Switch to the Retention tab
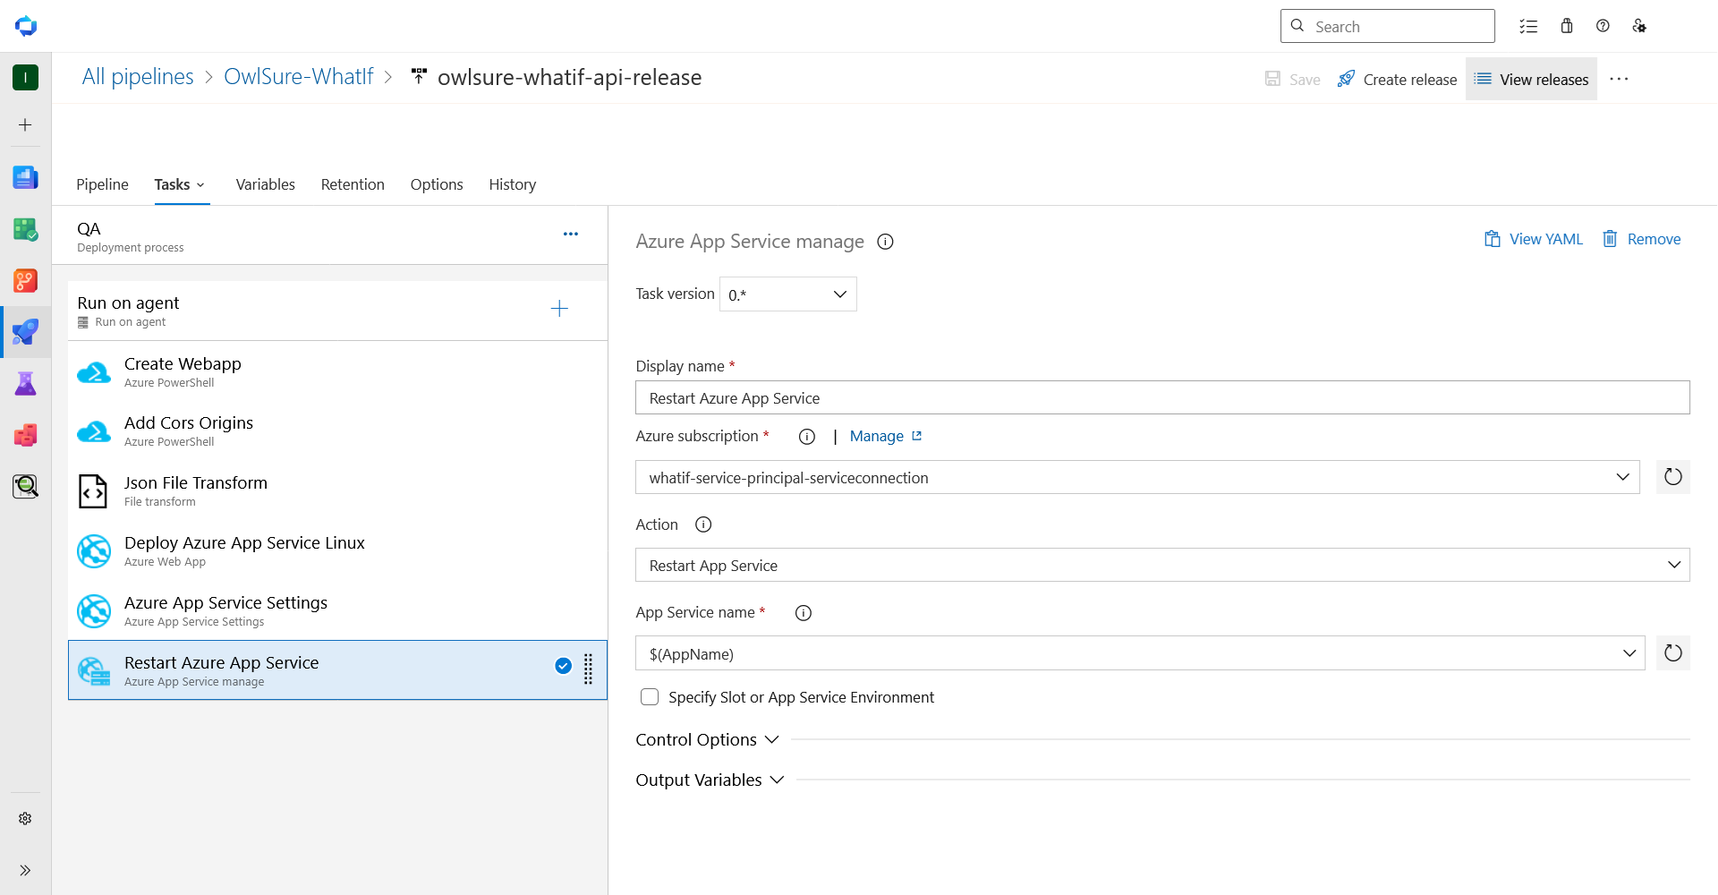The image size is (1718, 895). pyautogui.click(x=353, y=184)
